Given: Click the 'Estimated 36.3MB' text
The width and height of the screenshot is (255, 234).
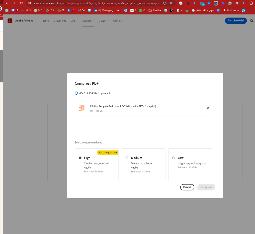Looking at the screenshot, I should 93,171.
